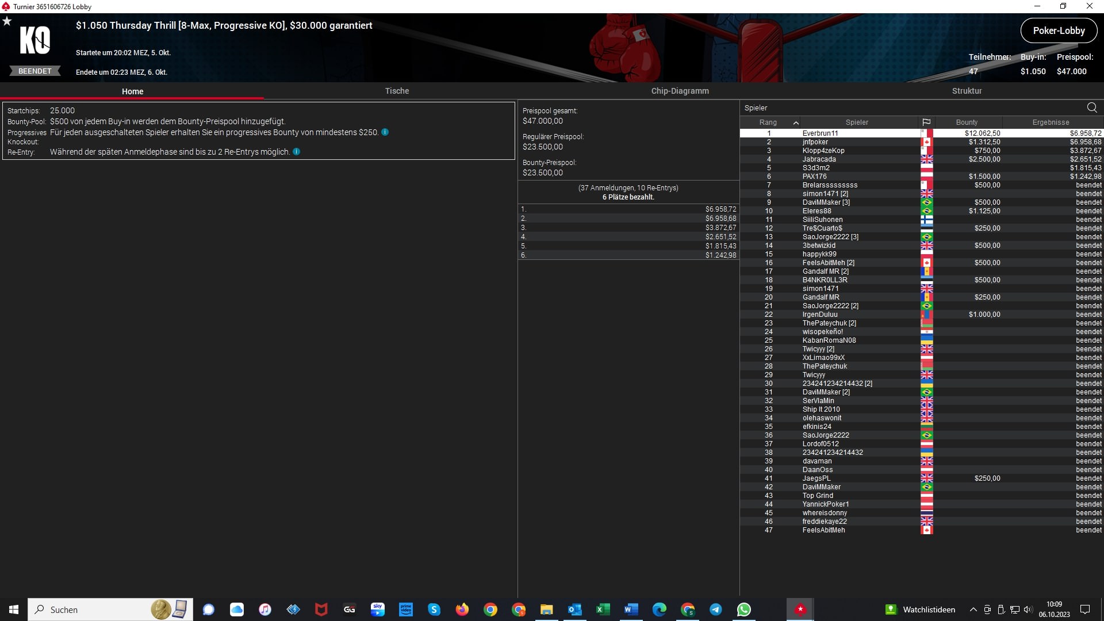Screen dimensions: 1104x621
Task: Click the favorite star icon at top-left
Action: click(7, 21)
